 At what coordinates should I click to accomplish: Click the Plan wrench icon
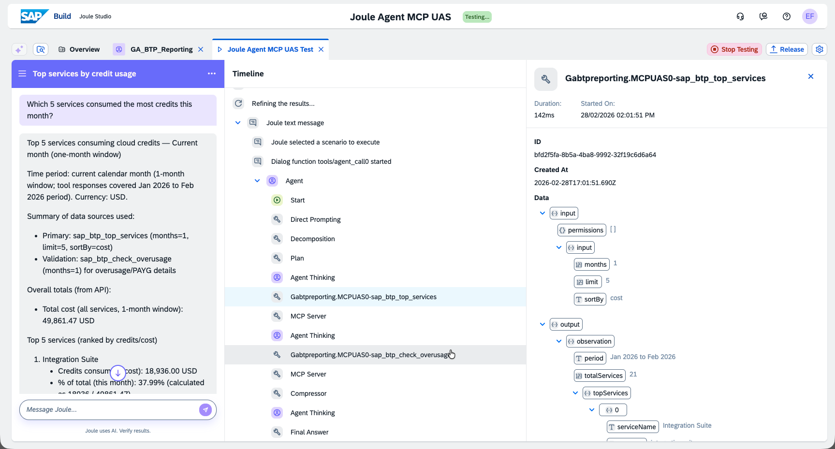click(277, 258)
